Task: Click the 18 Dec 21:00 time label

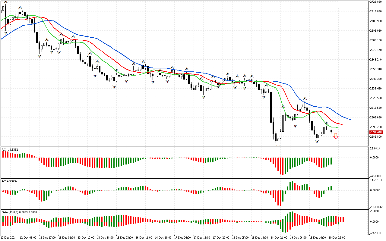Action: coord(279,238)
